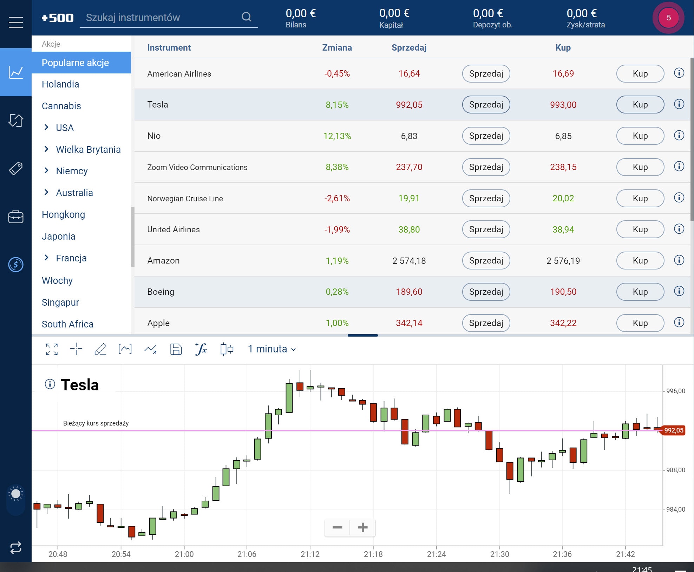Click the switch account mode arrows icon
Viewport: 694px width, 572px height.
[16, 547]
